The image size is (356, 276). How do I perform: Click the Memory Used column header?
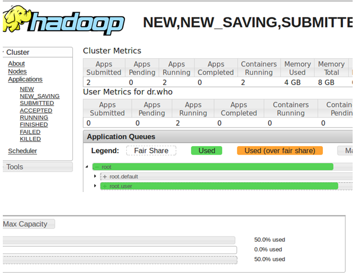pyautogui.click(x=298, y=68)
